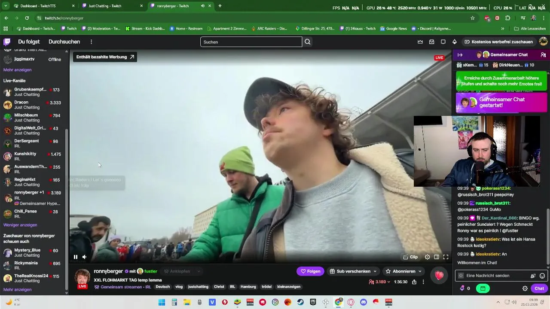Toggle theater mode in player
Viewport: 550px width, 309px height.
[x=437, y=257]
